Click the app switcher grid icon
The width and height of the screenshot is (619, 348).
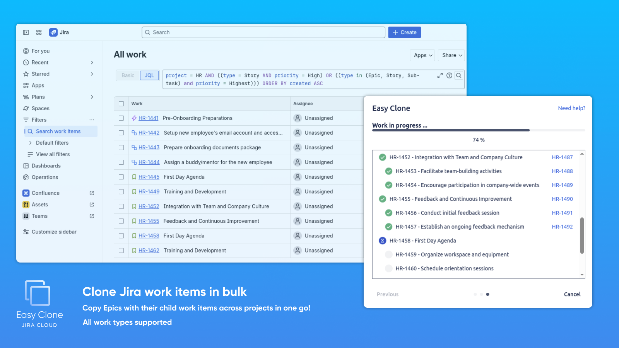tap(39, 32)
